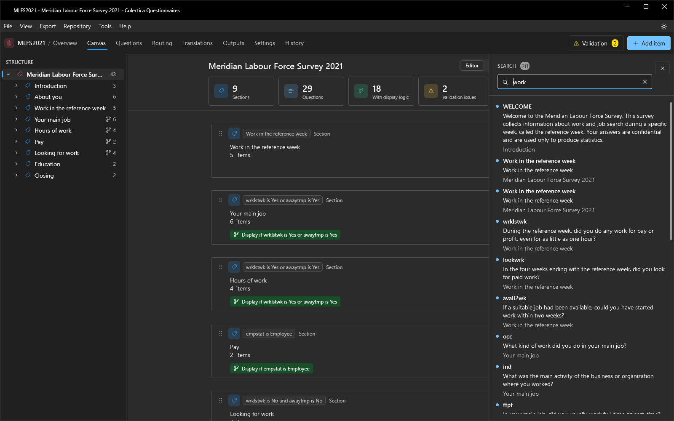Expand the About you section in the tree
The image size is (674, 421).
point(16,96)
